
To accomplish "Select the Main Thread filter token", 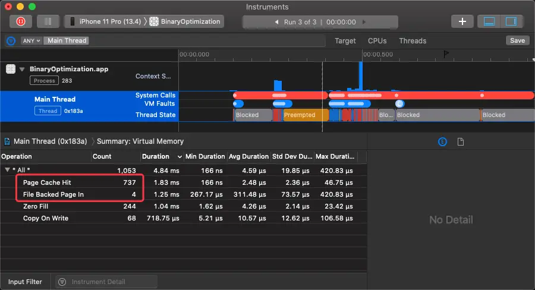I will pyautogui.click(x=67, y=40).
